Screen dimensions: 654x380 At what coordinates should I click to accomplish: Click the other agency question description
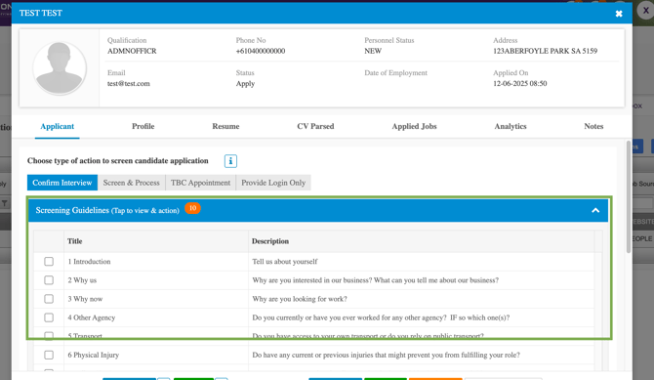point(381,317)
